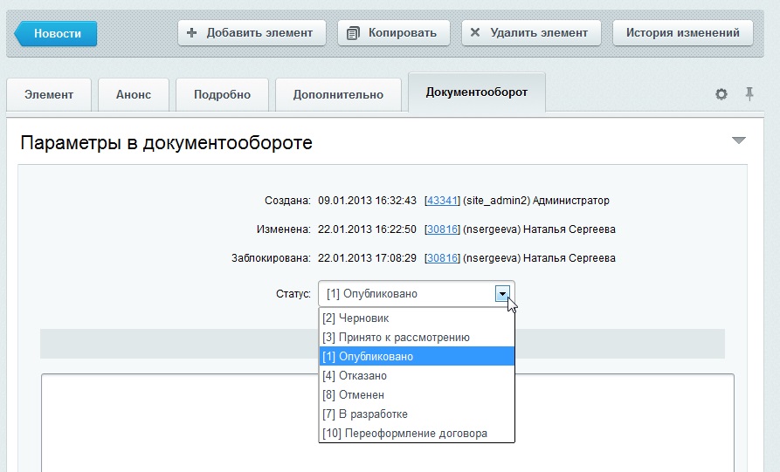
Task: Open История изменений
Action: click(x=682, y=33)
